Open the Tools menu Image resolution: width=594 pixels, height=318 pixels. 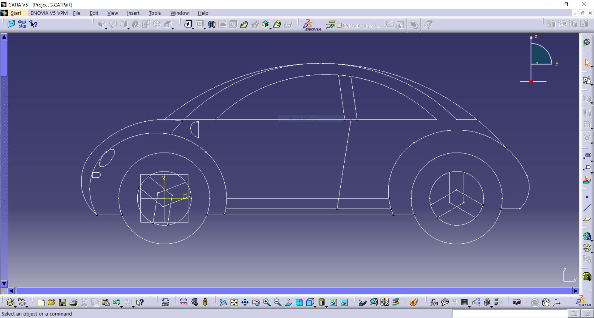pyautogui.click(x=155, y=13)
